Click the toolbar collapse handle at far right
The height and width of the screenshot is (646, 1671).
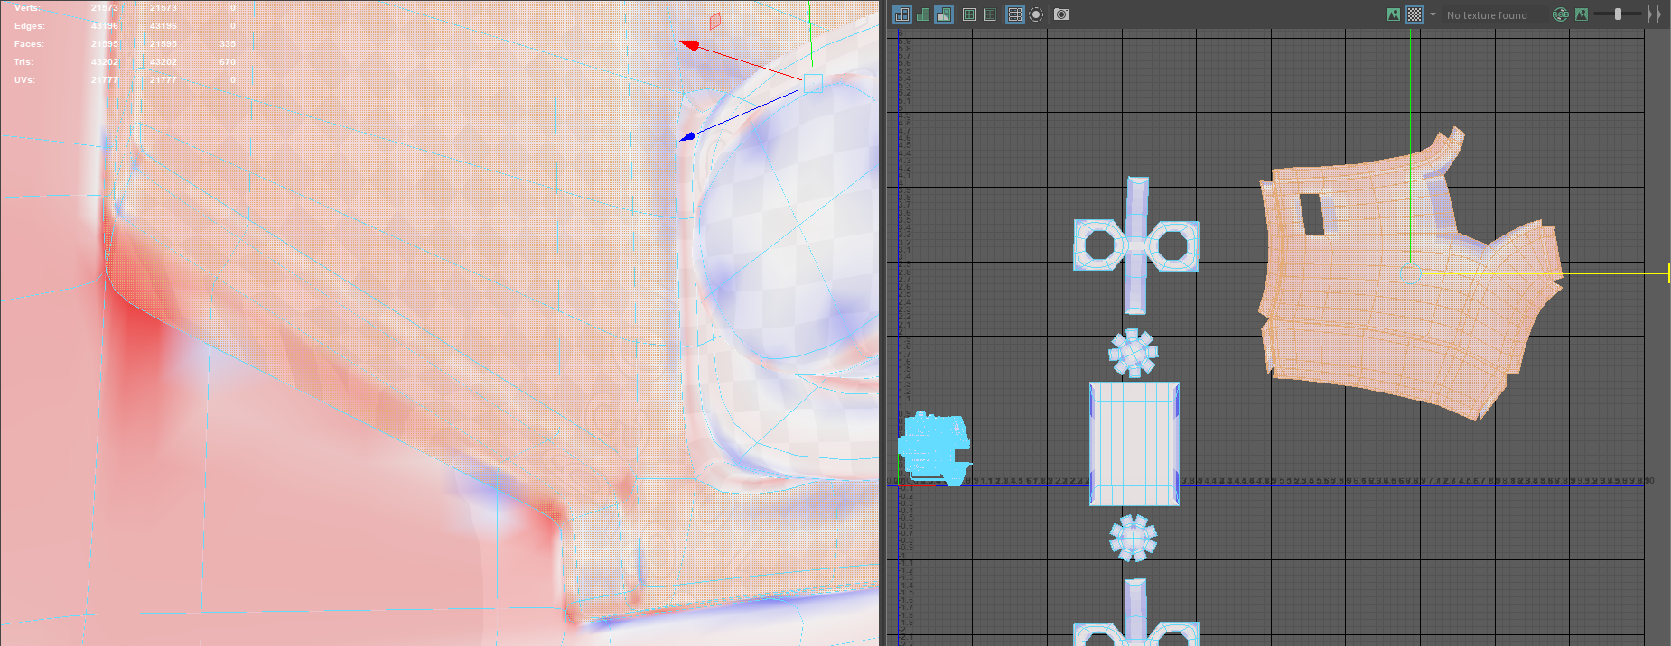[x=1655, y=14]
